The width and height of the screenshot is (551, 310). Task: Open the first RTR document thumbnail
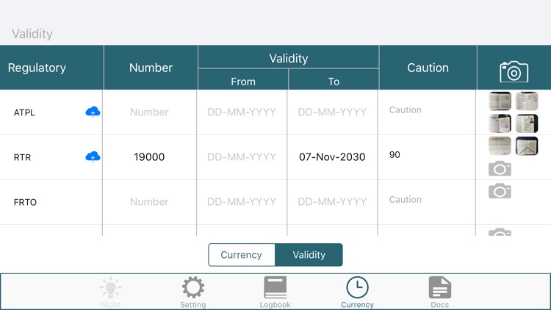click(500, 146)
